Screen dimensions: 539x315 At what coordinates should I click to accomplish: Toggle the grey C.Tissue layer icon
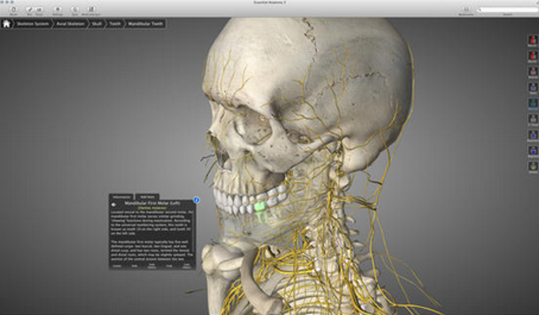coord(533,120)
